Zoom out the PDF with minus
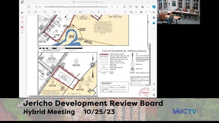Viewport: 219px width, 123px height. (x=70, y=12)
